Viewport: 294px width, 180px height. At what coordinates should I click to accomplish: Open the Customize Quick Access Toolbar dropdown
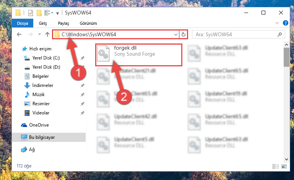58,13
